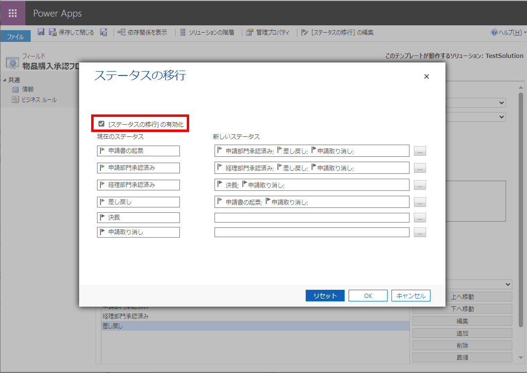Open the Power Apps app launcher waffle
Image resolution: width=527 pixels, height=373 pixels.
[x=13, y=13]
